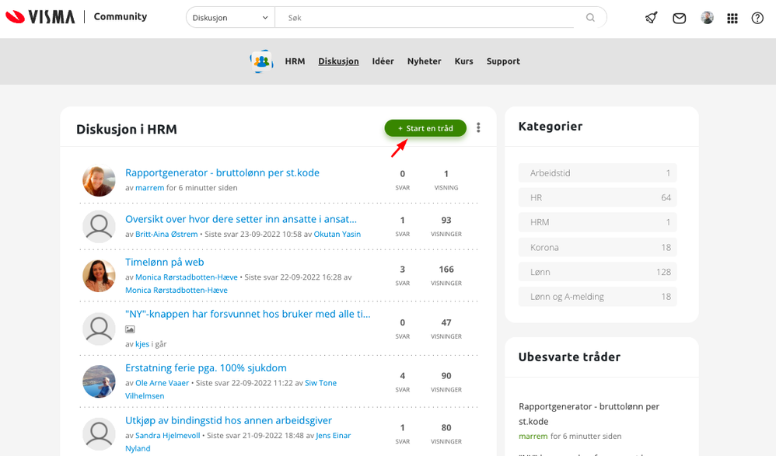Open thread Erstatning ferie pga. 100% sjukdom

tap(206, 368)
